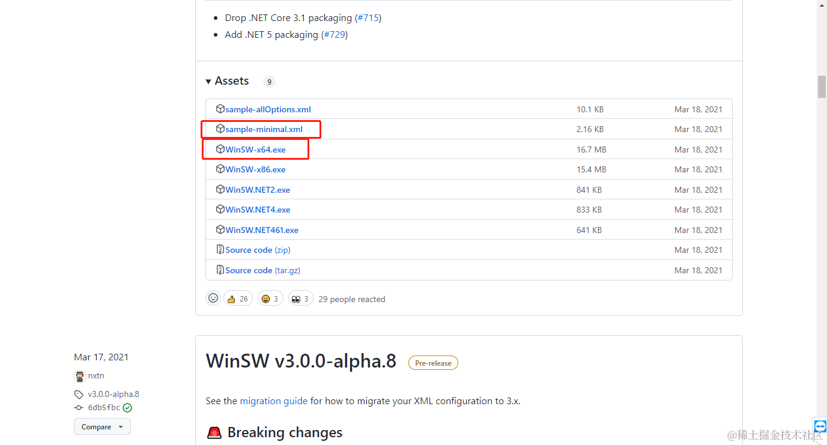
Task: Click the 29 people reacted text
Action: (352, 299)
